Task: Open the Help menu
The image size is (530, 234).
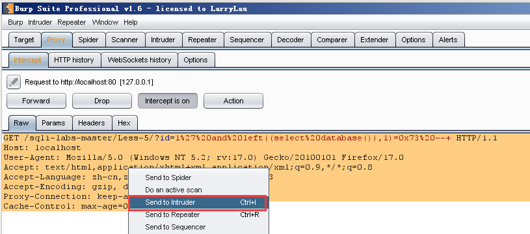Action: [x=131, y=22]
